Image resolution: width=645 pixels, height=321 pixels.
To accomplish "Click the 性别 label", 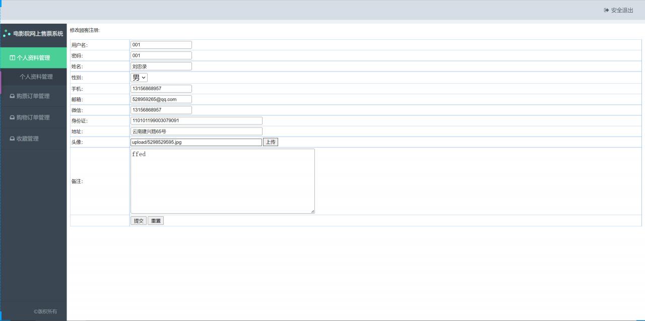I will click(77, 78).
